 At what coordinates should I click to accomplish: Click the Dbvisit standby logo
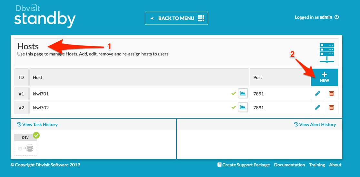click(x=45, y=15)
